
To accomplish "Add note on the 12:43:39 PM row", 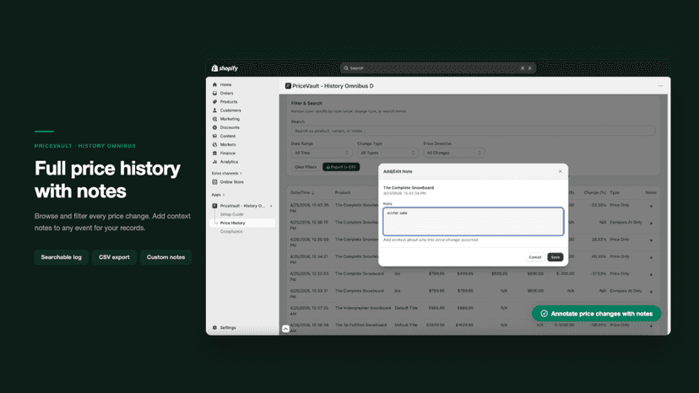I will [x=651, y=206].
